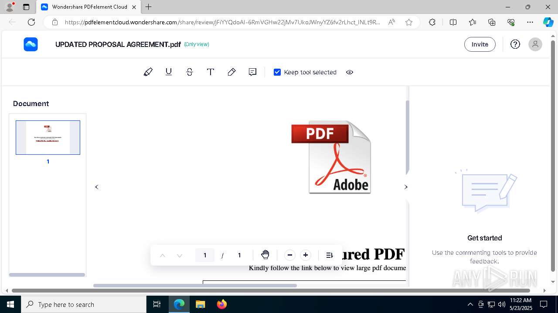558x313 pixels.
Task: Add page to favorites star
Action: (x=409, y=22)
